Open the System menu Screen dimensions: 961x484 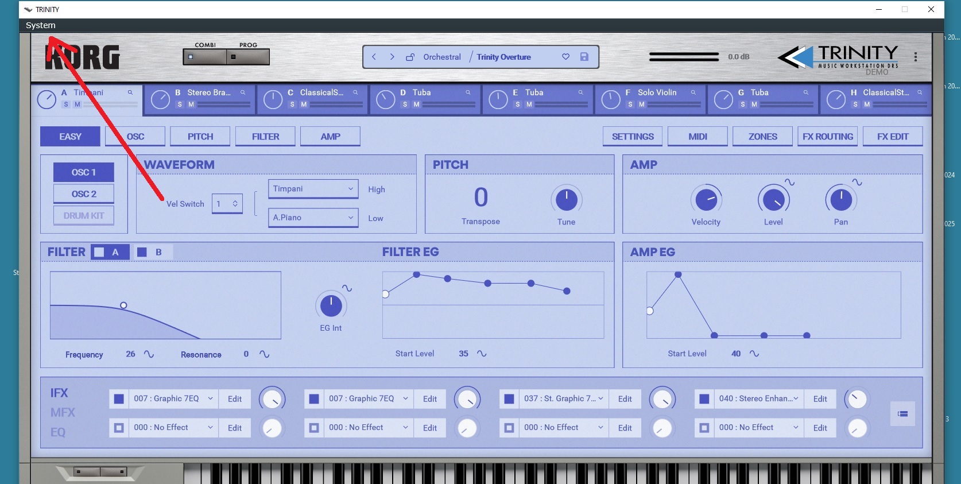click(x=41, y=25)
